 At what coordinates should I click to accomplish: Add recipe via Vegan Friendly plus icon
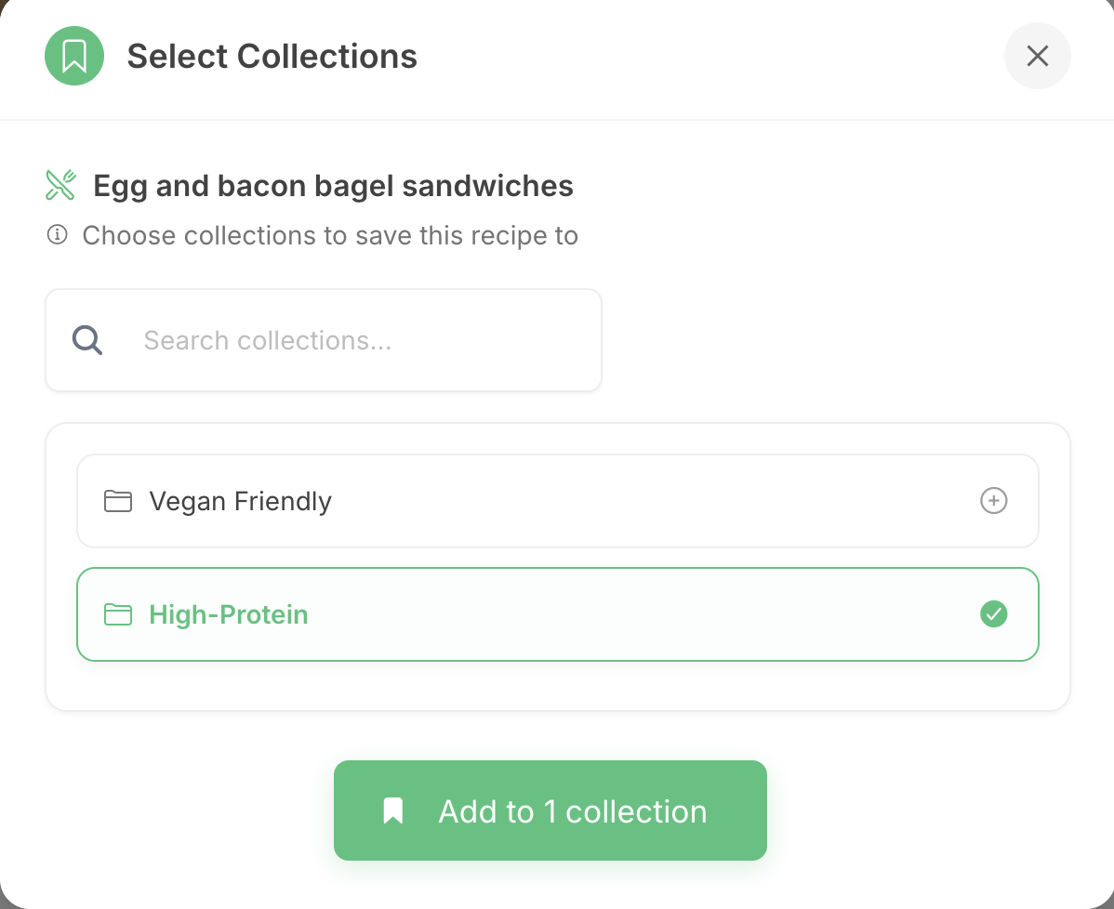click(993, 501)
